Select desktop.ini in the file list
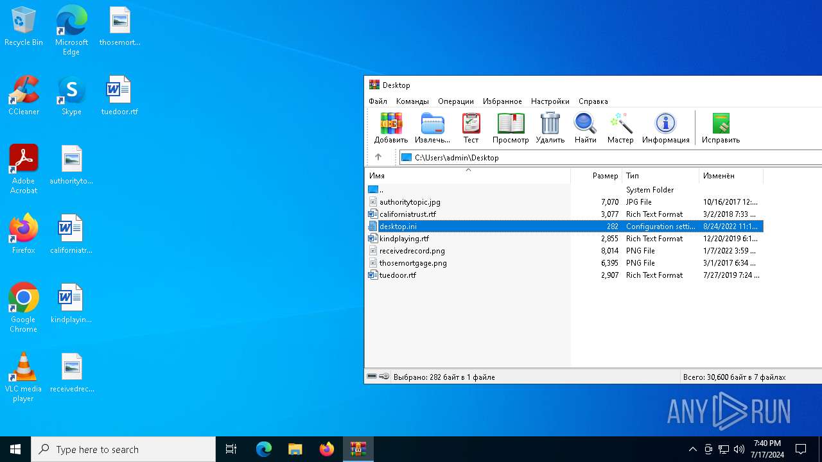The height and width of the screenshot is (462, 822). [x=564, y=227]
